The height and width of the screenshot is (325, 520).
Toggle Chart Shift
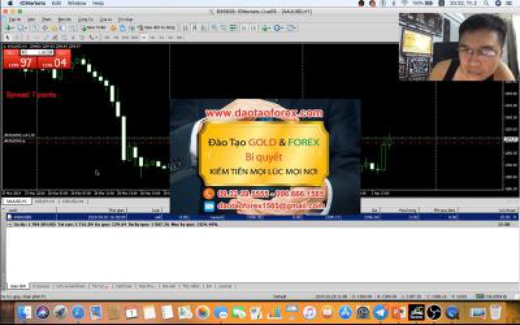pyautogui.click(x=253, y=28)
